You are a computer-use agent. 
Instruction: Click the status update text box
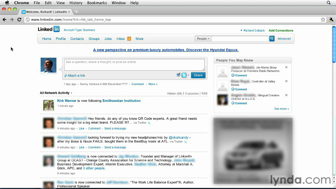pos(134,64)
